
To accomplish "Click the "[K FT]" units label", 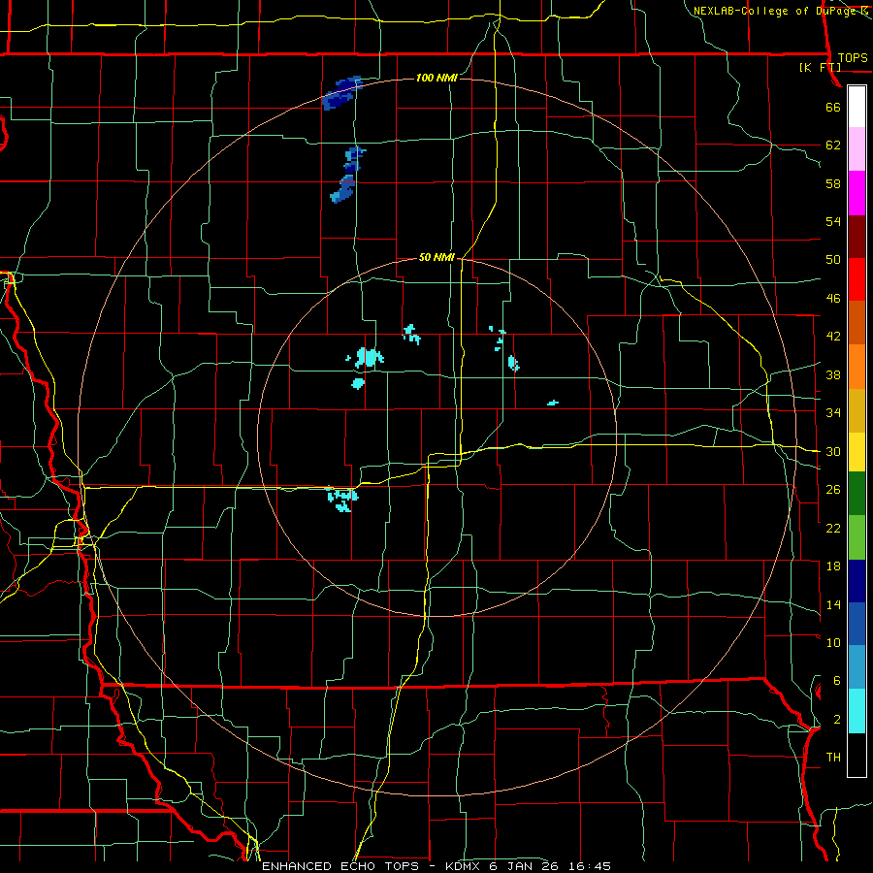I will 820,68.
